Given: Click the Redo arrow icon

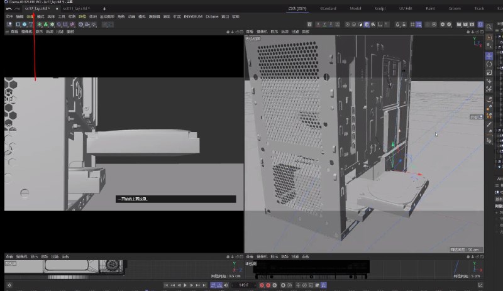Looking at the screenshot, I should (x=18, y=9).
